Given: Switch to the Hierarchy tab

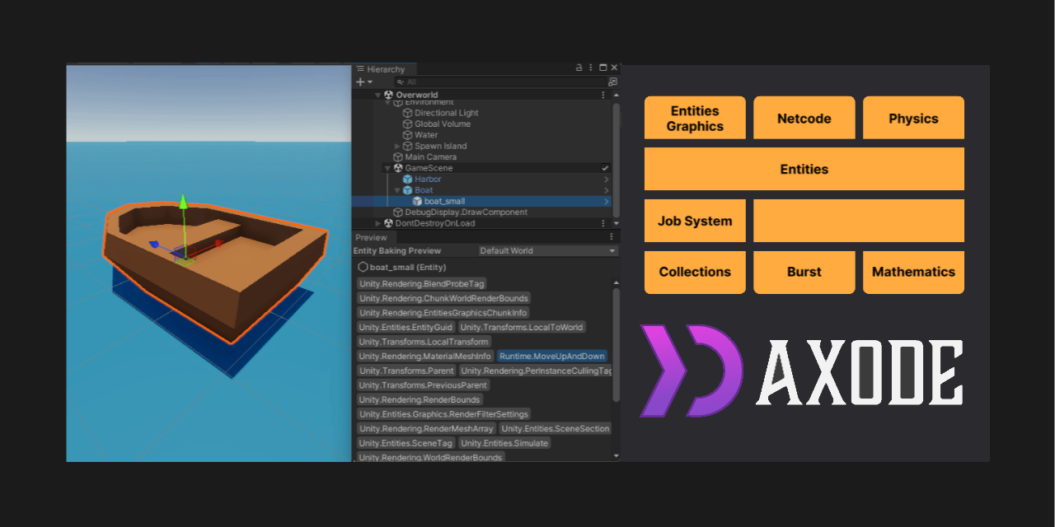Looking at the screenshot, I should 385,68.
